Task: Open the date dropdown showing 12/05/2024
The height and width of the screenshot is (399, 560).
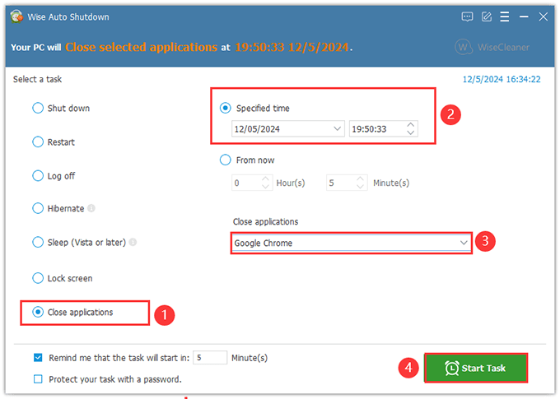Action: 288,129
